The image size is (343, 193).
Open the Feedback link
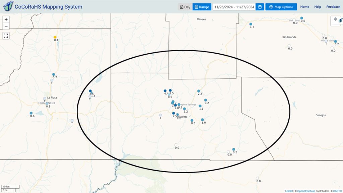click(x=333, y=7)
